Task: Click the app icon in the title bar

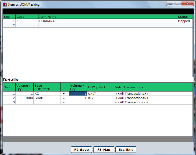Action: pyautogui.click(x=5, y=5)
